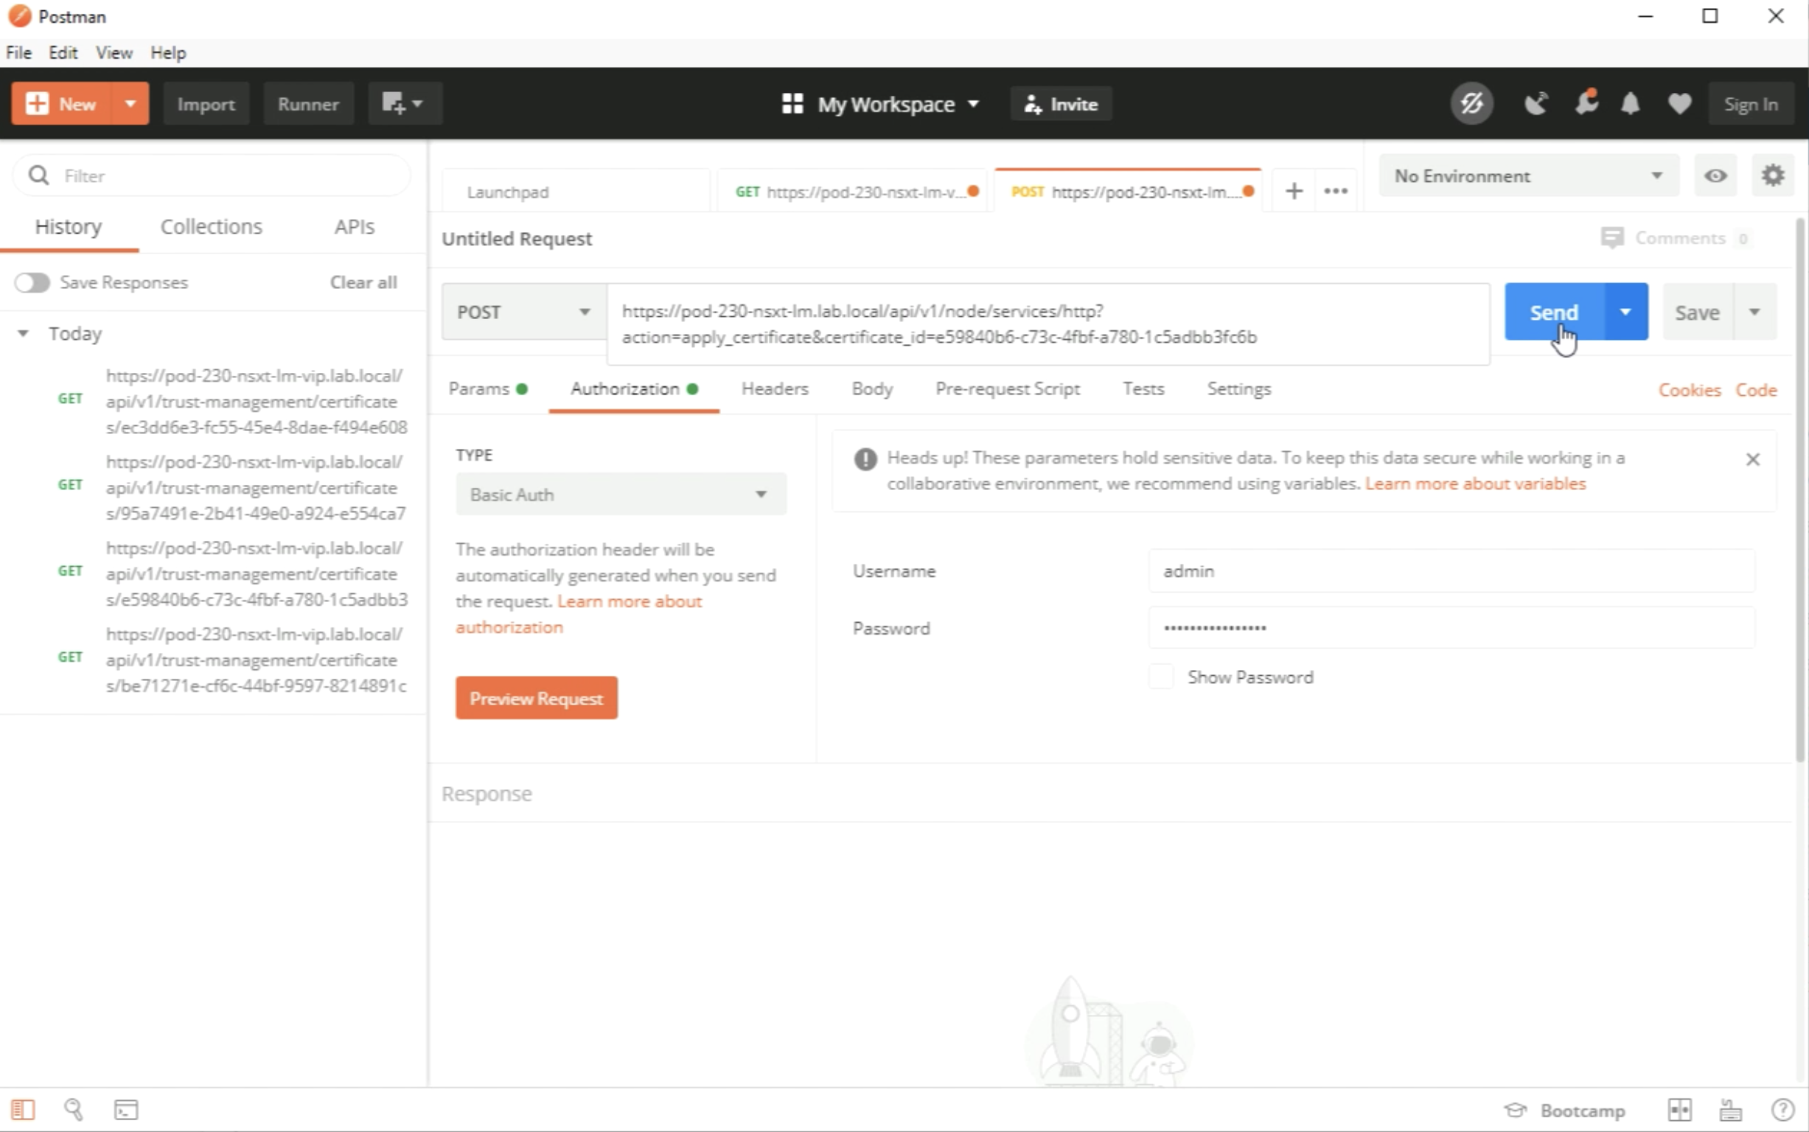Open the wrench settings icon in header
Screen dimensions: 1809x1132
pos(1585,103)
